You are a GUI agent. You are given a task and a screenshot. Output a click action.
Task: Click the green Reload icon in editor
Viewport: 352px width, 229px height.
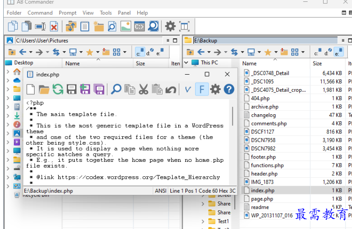coord(58,89)
